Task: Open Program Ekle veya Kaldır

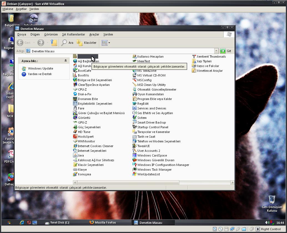Action: coord(152,99)
